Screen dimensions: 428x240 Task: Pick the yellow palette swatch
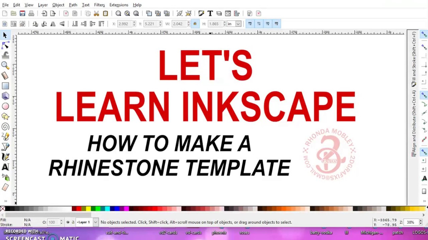(x=88, y=209)
